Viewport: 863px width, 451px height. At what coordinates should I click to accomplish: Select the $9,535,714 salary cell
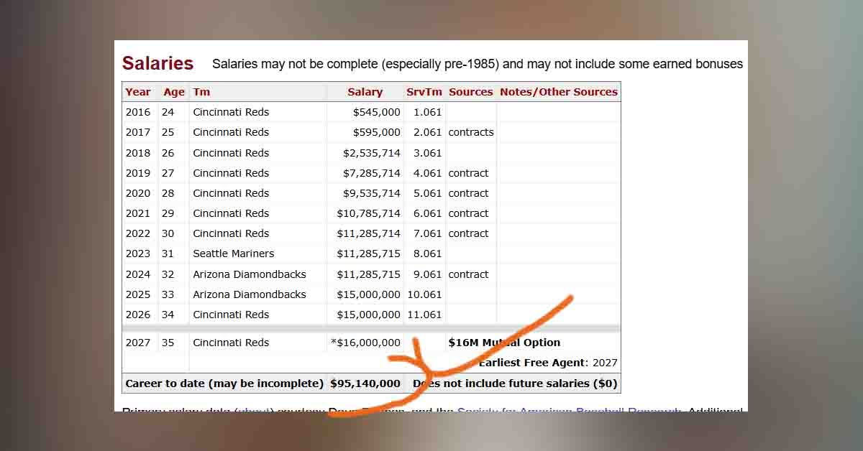click(x=371, y=193)
